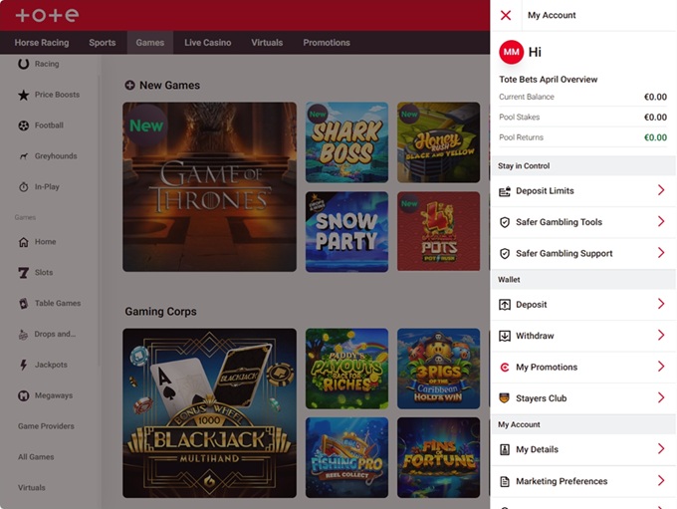The image size is (677, 509).
Task: Expand the Withdraw row chevron
Action: (x=661, y=336)
